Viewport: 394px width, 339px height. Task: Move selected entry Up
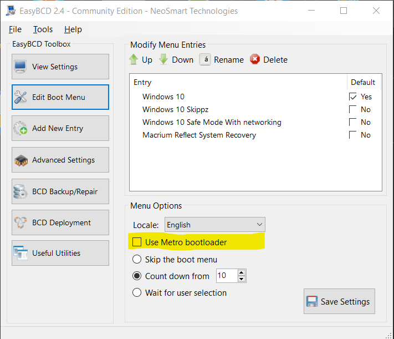[141, 60]
